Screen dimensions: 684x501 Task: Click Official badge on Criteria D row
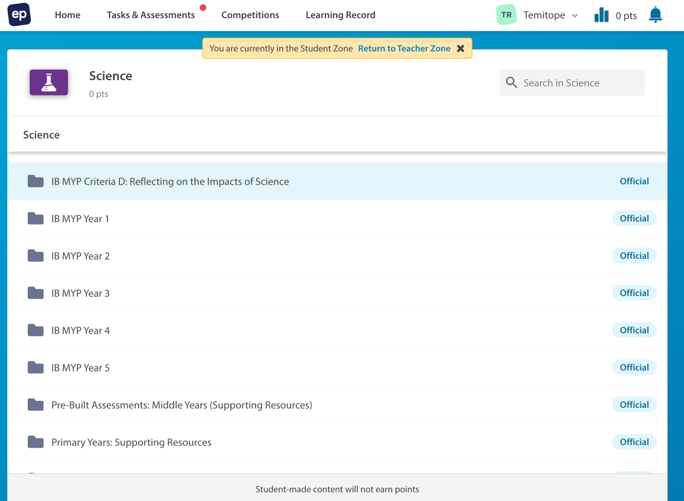pos(634,181)
